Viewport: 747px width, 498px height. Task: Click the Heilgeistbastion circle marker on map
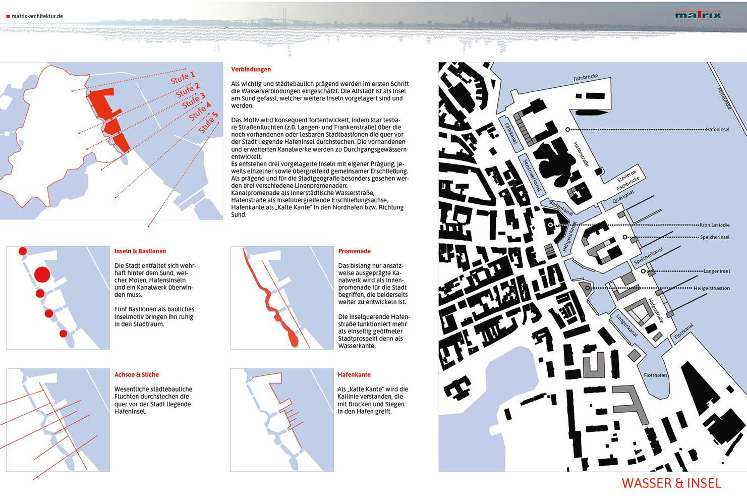[587, 288]
